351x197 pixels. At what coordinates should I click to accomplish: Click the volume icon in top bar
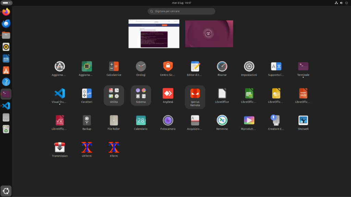coord(341,3)
